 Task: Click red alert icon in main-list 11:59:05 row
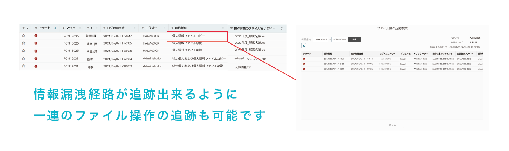click(36, 43)
